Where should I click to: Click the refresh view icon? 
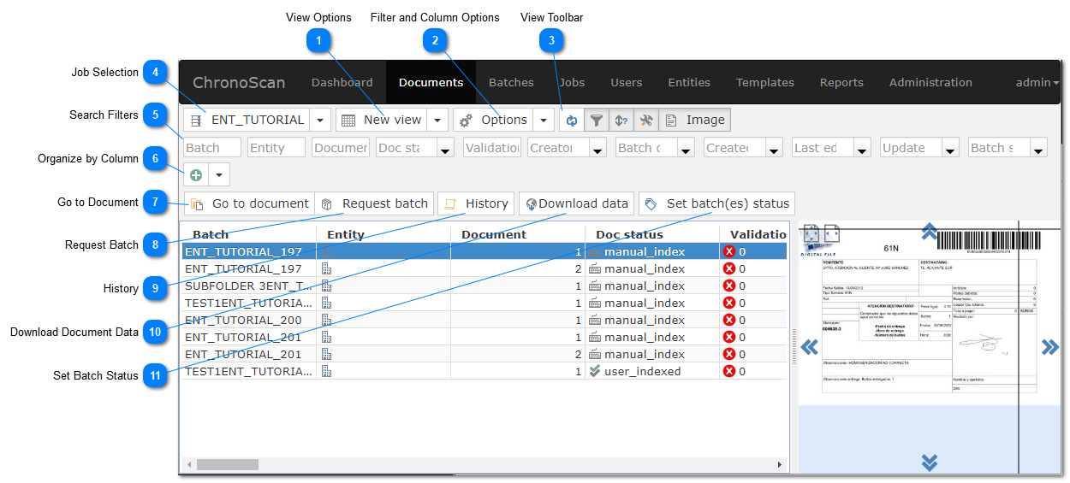pos(572,120)
